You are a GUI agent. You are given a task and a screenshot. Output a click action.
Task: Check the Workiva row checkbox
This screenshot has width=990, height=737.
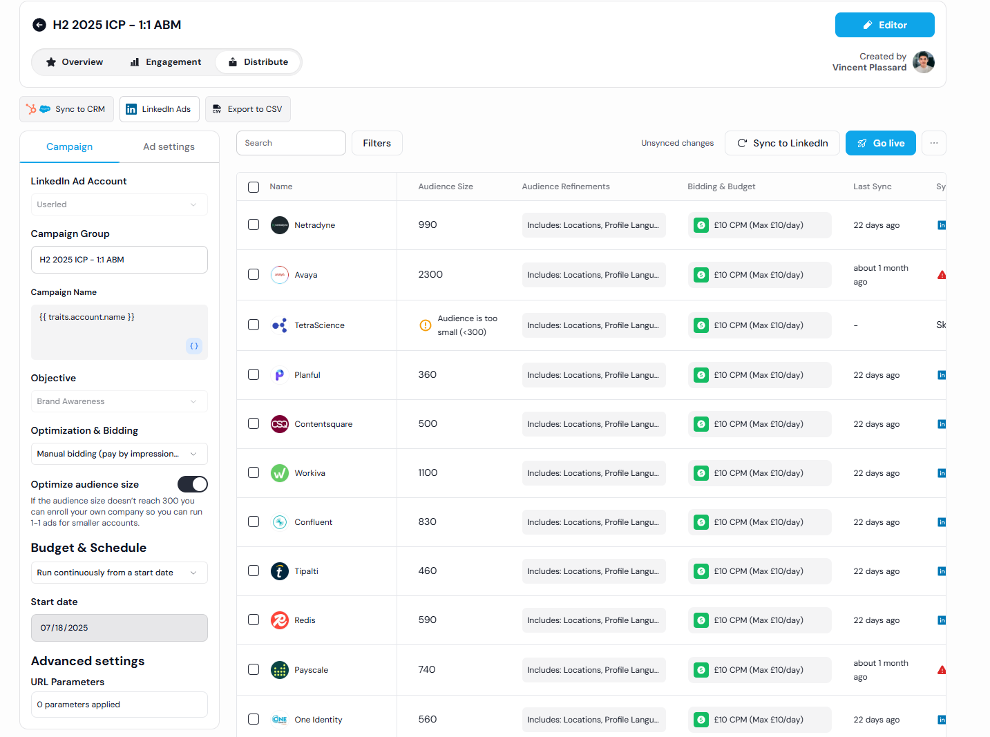point(254,472)
